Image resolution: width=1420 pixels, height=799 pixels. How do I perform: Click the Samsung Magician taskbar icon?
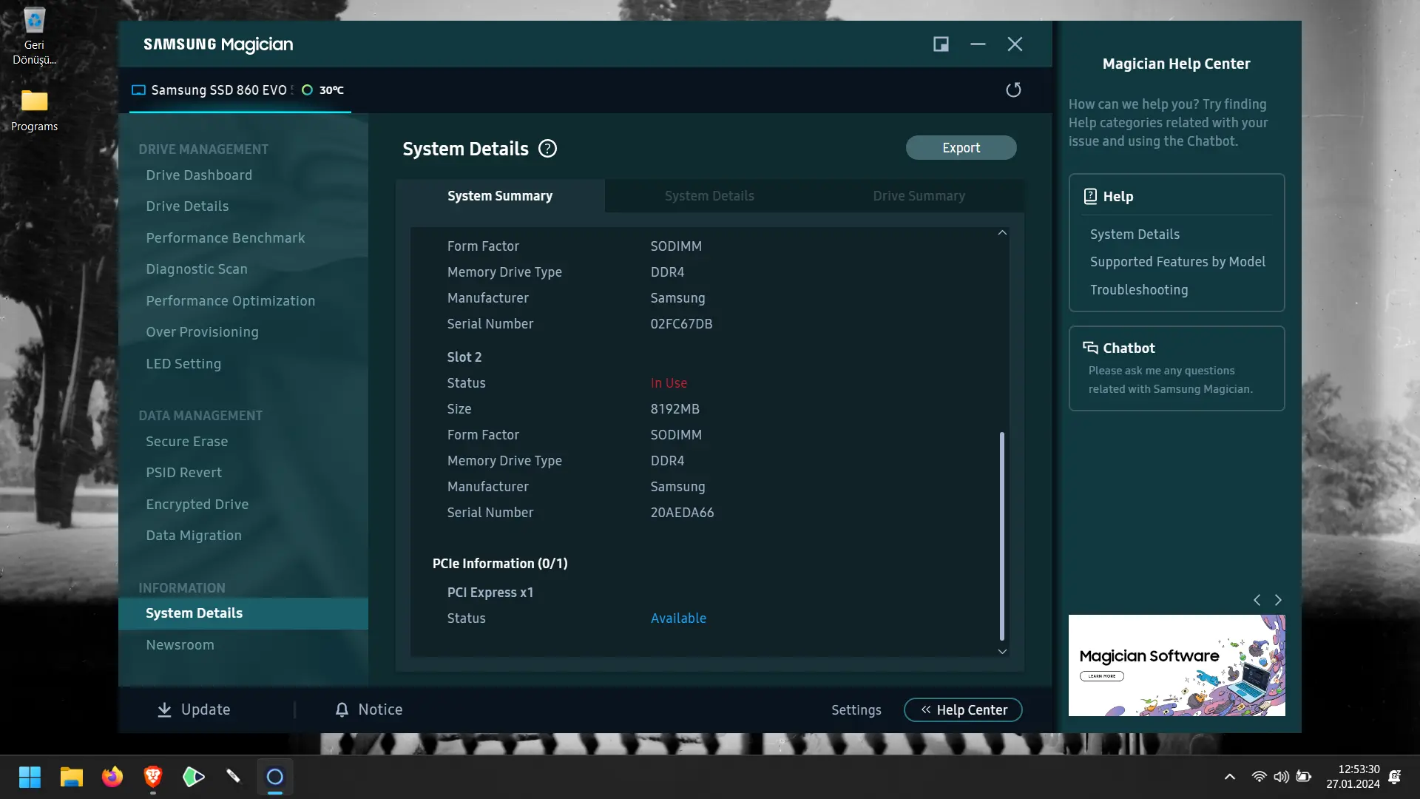pyautogui.click(x=275, y=777)
